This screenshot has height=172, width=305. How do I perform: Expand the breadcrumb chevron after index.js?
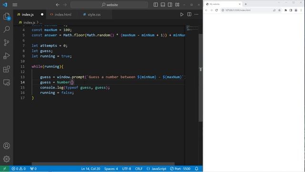click(x=38, y=22)
